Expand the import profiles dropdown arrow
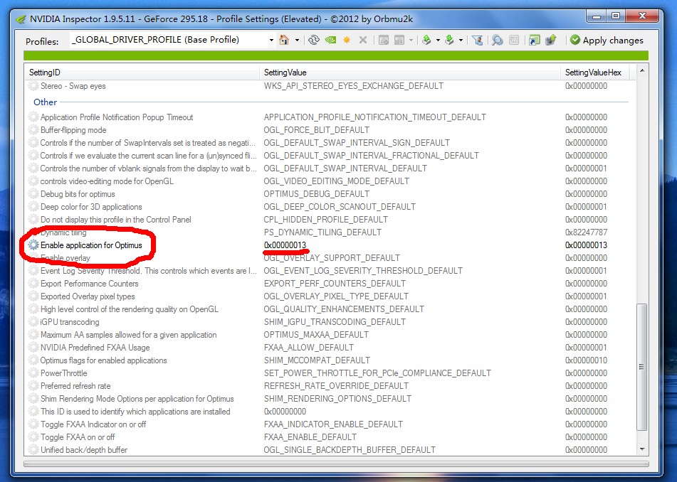This screenshot has width=677, height=482. tap(461, 40)
